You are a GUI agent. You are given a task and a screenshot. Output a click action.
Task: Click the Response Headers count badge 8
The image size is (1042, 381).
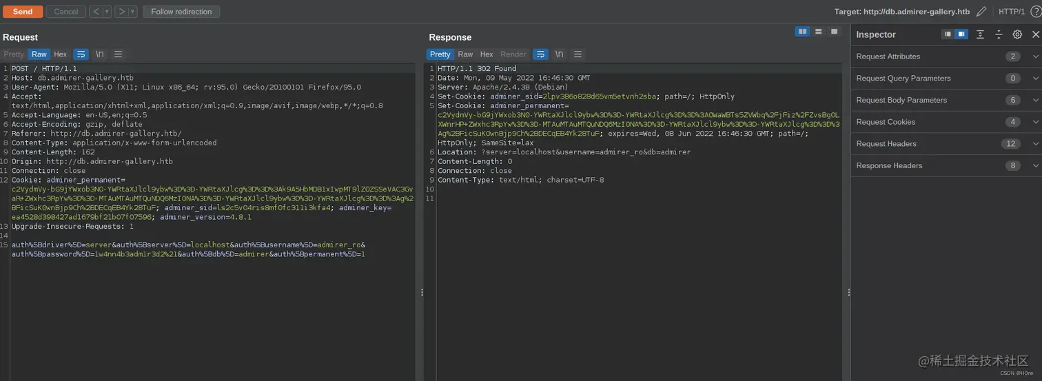coord(1013,165)
